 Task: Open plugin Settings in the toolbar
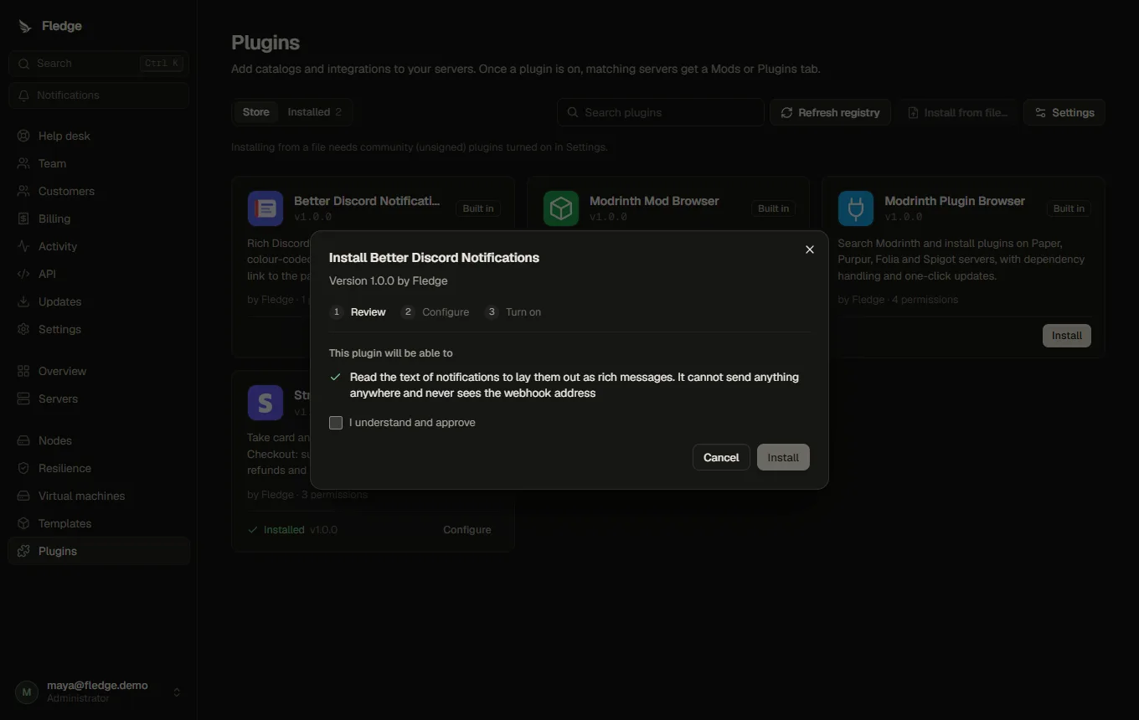[1064, 112]
